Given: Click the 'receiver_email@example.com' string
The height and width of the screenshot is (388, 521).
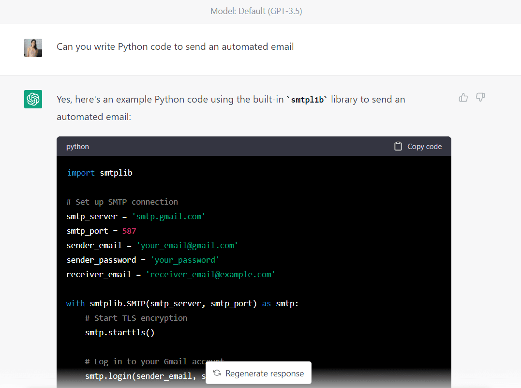Looking at the screenshot, I should click(x=210, y=275).
